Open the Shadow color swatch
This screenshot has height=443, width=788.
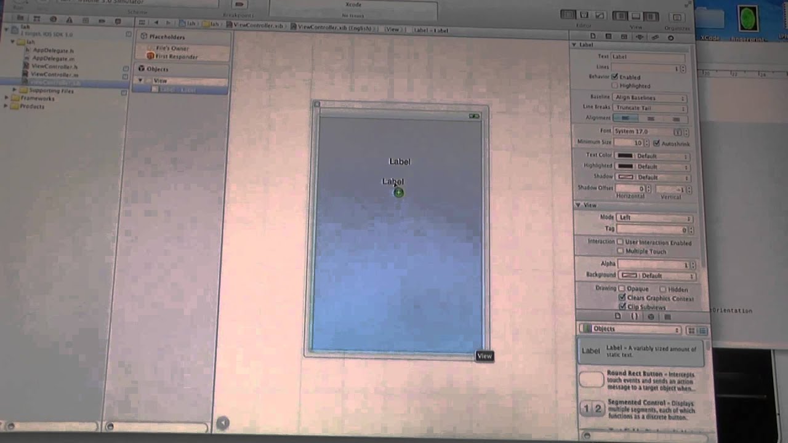(626, 177)
